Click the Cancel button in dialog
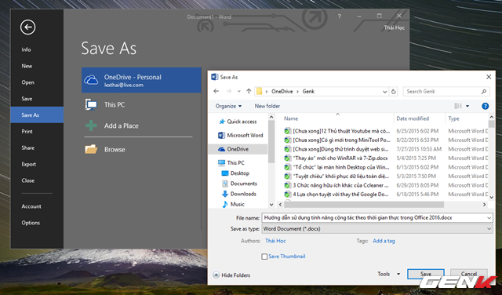 point(469,274)
